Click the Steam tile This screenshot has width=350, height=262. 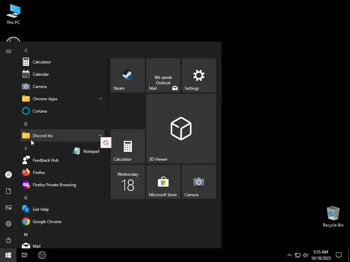128,75
